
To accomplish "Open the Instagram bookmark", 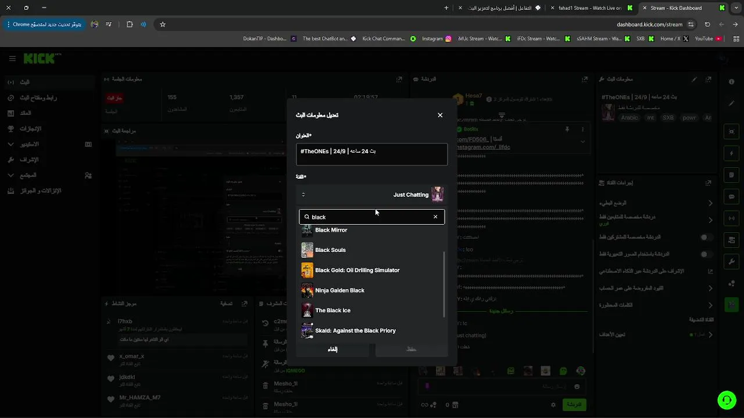I will [x=437, y=39].
